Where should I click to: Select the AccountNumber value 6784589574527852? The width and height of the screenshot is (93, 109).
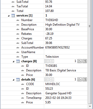[58, 48]
